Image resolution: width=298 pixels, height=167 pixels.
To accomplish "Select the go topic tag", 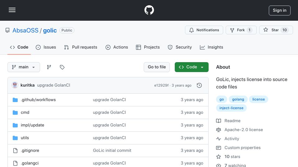I will [222, 99].
